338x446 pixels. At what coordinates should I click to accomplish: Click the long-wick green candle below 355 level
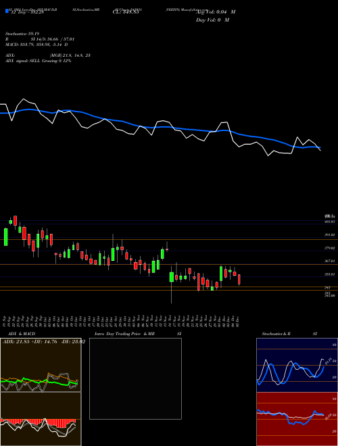(x=172, y=277)
